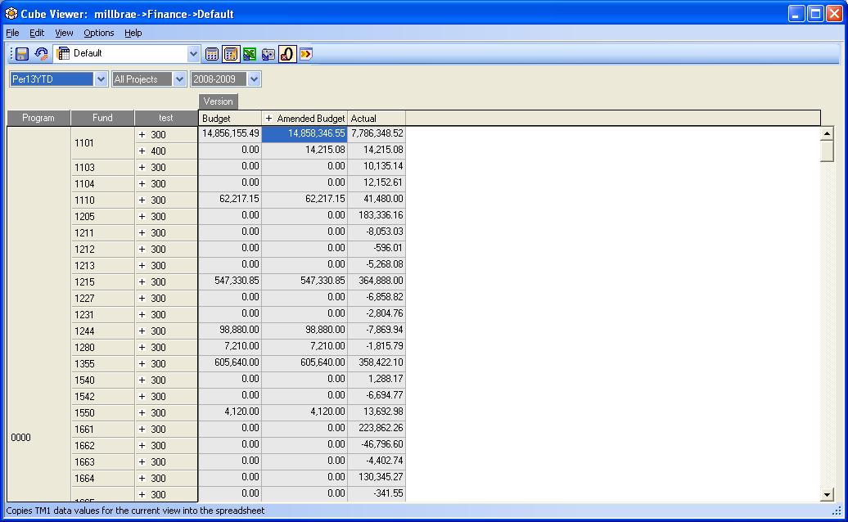The image size is (848, 522).
Task: Open the File menu
Action: click(12, 33)
